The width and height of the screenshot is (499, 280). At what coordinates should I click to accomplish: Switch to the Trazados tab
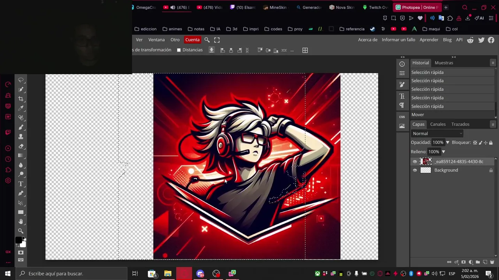pyautogui.click(x=460, y=124)
